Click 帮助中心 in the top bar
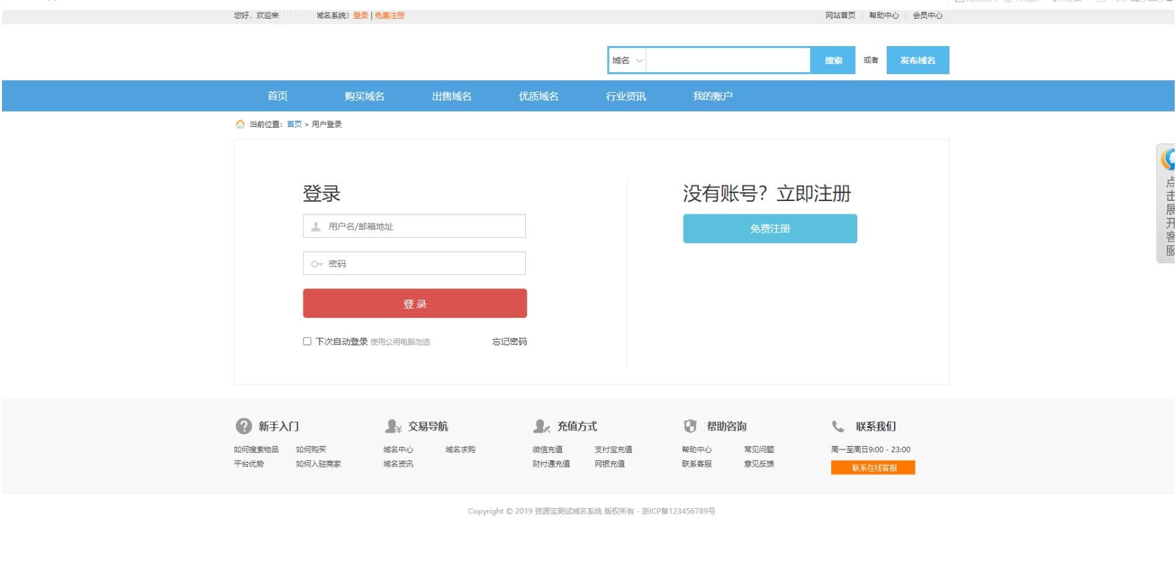Viewport: 1176px width, 577px height. pyautogui.click(x=884, y=15)
